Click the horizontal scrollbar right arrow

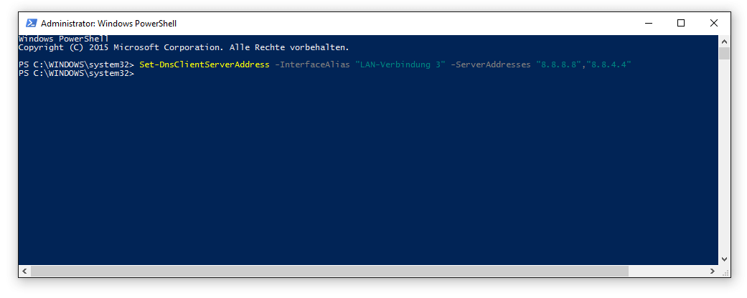(712, 271)
